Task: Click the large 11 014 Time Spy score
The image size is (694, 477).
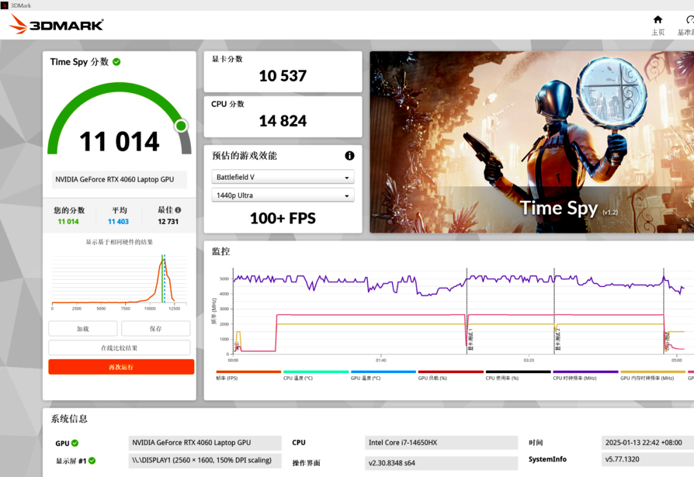Action: click(x=120, y=141)
